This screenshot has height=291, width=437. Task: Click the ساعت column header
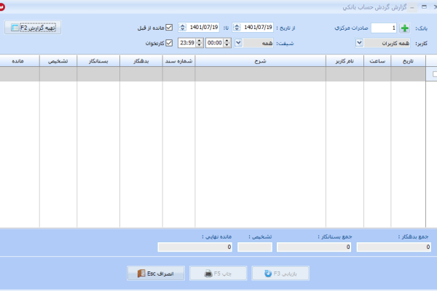coord(377,61)
